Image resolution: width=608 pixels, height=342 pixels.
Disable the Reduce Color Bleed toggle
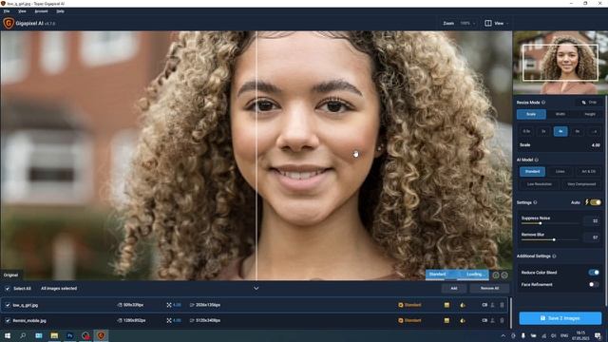pos(594,273)
